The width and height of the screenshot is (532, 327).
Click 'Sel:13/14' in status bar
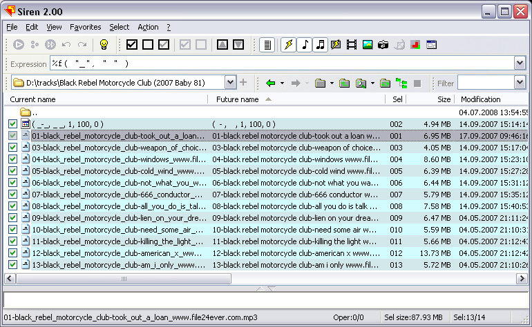(x=469, y=317)
